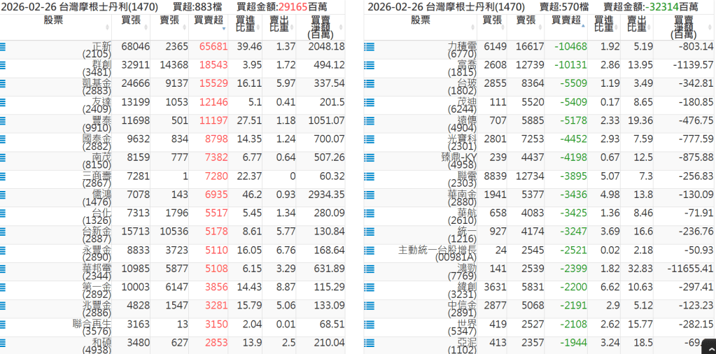This screenshot has width=716, height=354.
Task: Click the row icon beside 中信金 (2891)
Action: point(369,305)
